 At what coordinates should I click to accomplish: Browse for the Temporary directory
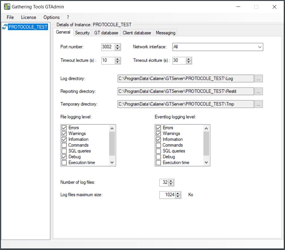258,104
